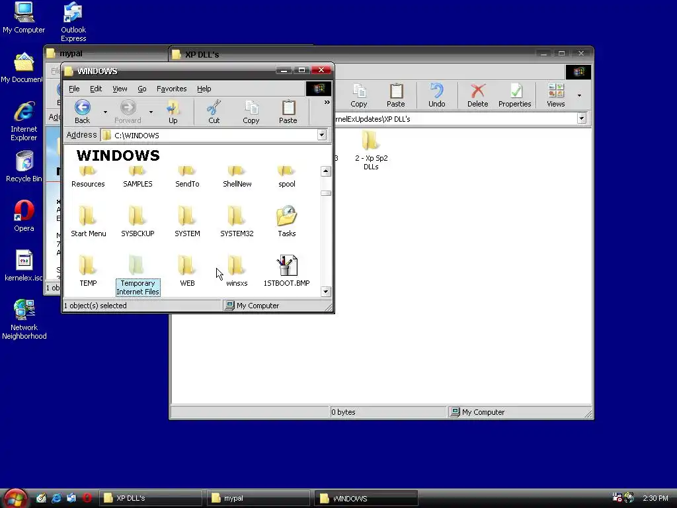Click Back button in WINDOWS window
Image resolution: width=677 pixels, height=508 pixels.
pyautogui.click(x=82, y=112)
